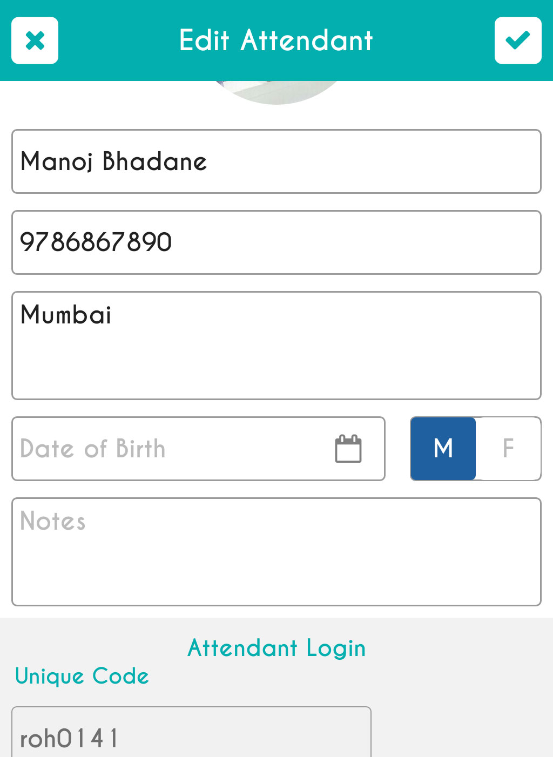Click the Notes placeholder text

(53, 522)
